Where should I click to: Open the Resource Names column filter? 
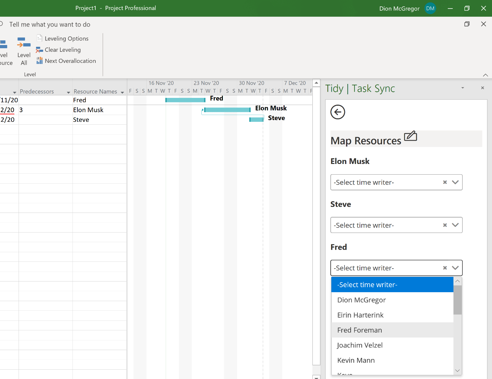tap(123, 92)
